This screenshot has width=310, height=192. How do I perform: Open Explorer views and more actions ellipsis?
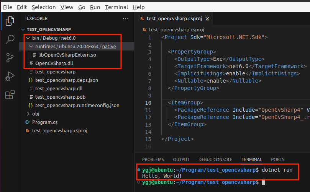pyautogui.click(x=125, y=18)
